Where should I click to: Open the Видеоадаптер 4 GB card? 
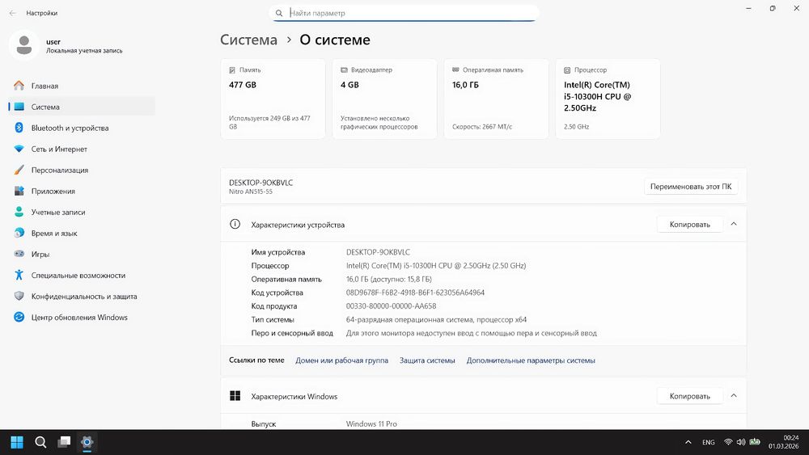click(x=384, y=99)
